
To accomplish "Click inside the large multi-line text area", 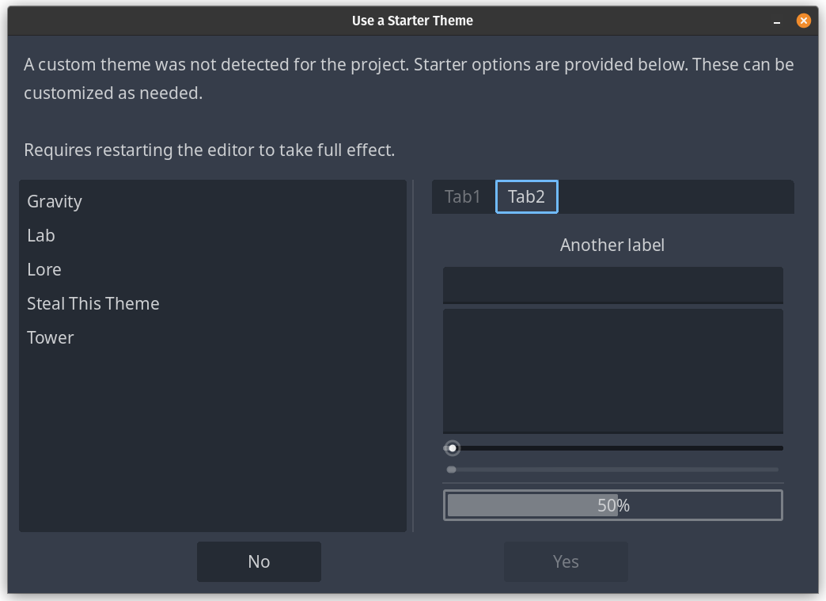I will 612,371.
